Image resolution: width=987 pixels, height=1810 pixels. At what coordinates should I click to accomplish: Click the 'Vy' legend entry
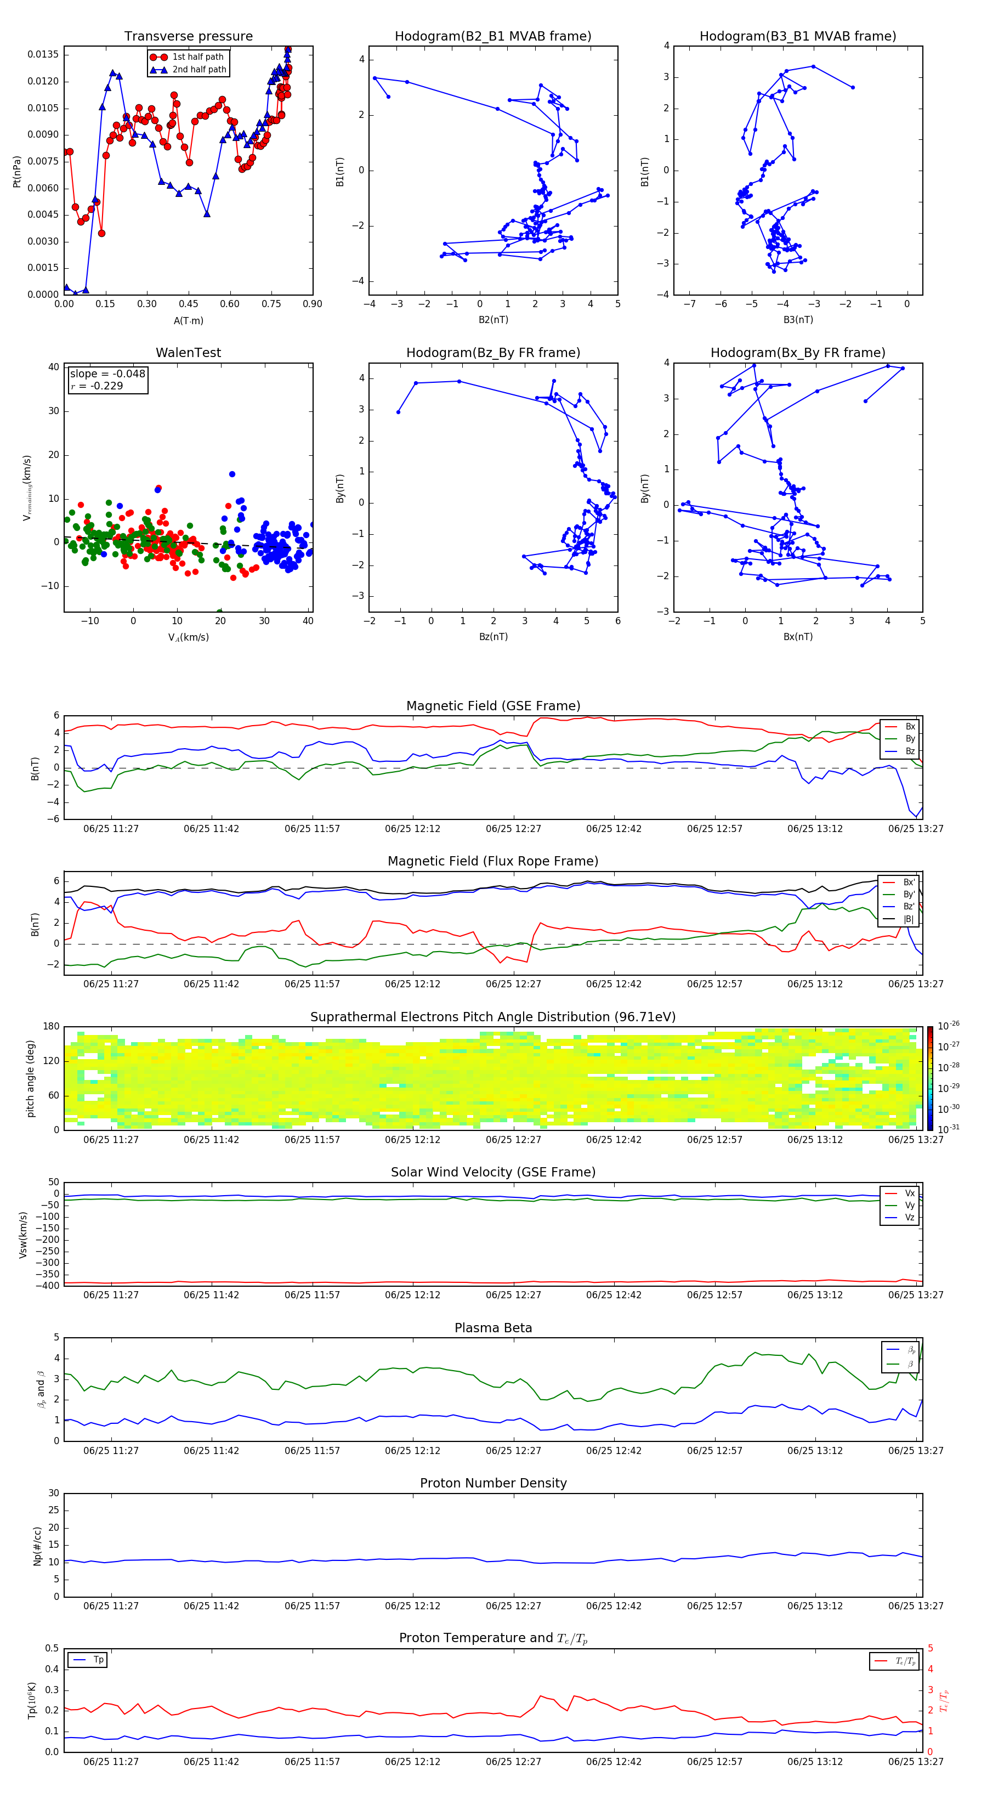point(900,1205)
